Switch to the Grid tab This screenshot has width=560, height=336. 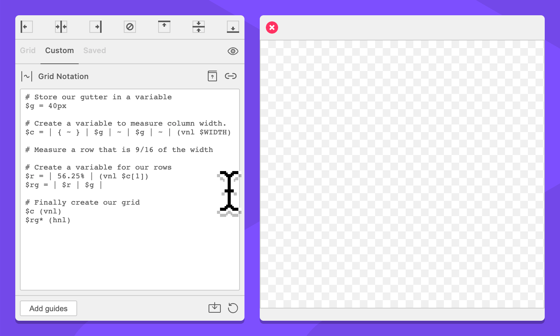pos(28,50)
